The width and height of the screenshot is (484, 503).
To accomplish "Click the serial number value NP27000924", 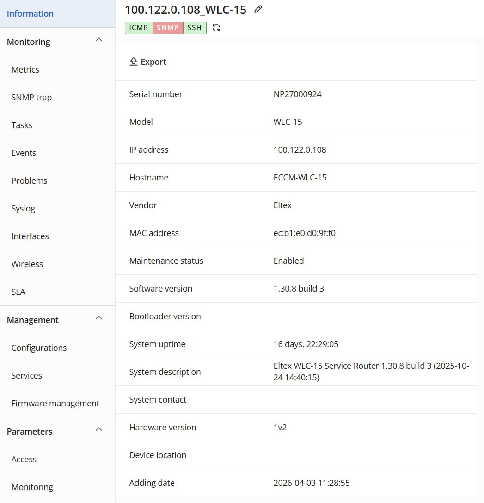I will pyautogui.click(x=297, y=94).
